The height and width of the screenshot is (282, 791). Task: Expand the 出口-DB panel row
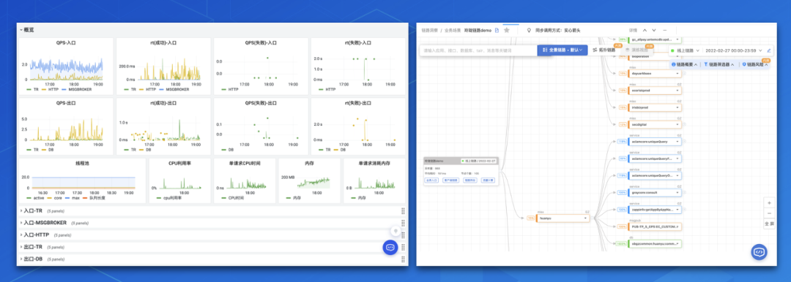tap(211, 259)
